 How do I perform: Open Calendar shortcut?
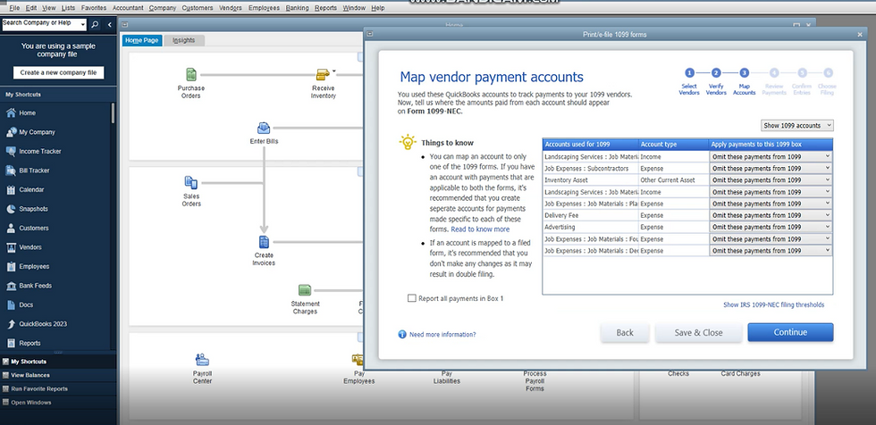tap(31, 189)
